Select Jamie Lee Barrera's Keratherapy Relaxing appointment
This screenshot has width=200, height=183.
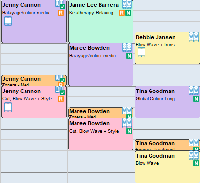(100, 21)
